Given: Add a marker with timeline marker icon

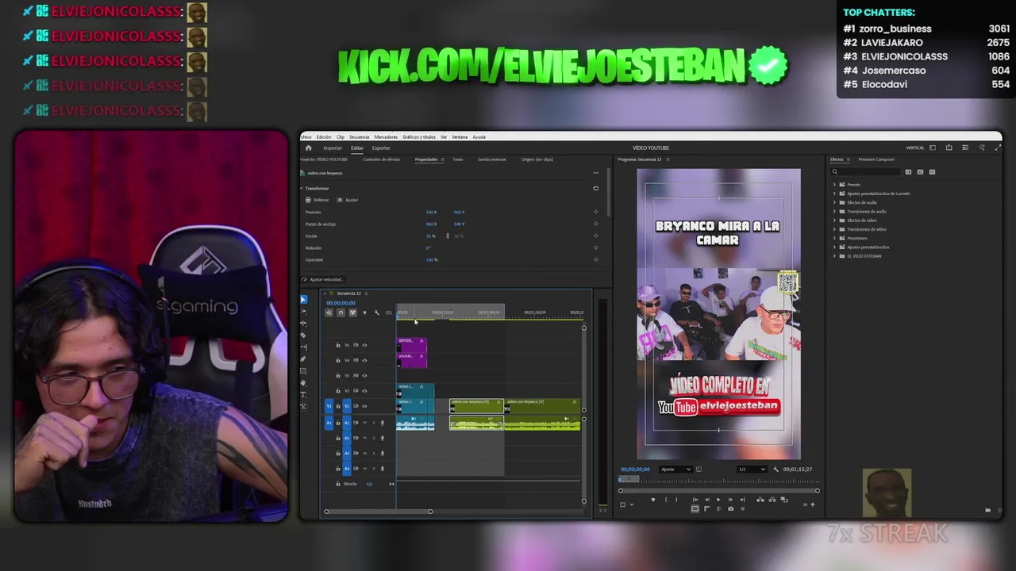Looking at the screenshot, I should click(364, 312).
